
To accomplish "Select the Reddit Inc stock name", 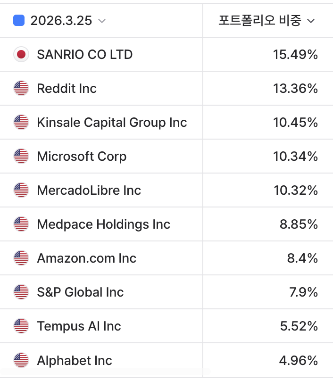I will [67, 88].
